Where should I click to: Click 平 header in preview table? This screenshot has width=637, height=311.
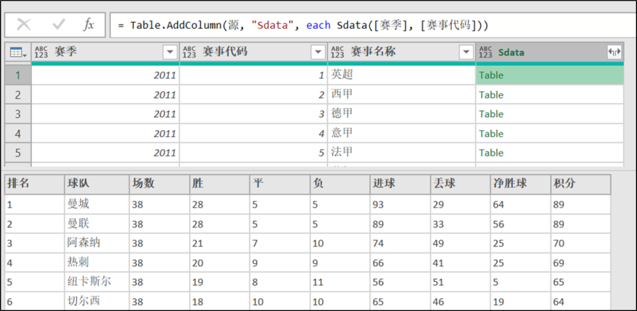tap(280, 184)
